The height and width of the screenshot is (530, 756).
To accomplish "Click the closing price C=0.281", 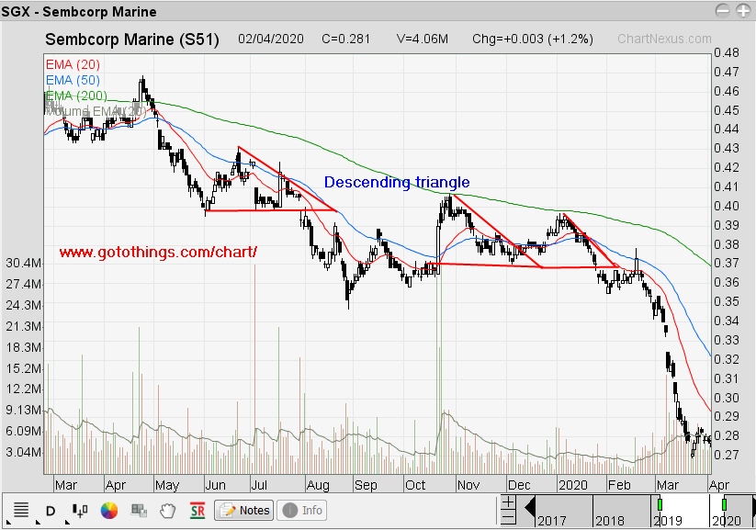I will click(345, 39).
